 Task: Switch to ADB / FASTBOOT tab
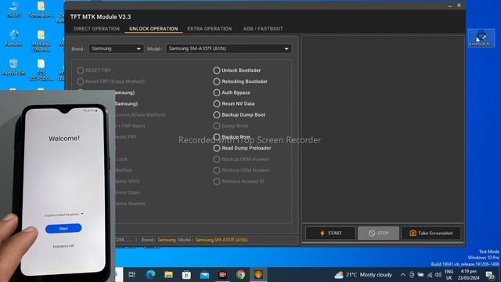coord(263,29)
